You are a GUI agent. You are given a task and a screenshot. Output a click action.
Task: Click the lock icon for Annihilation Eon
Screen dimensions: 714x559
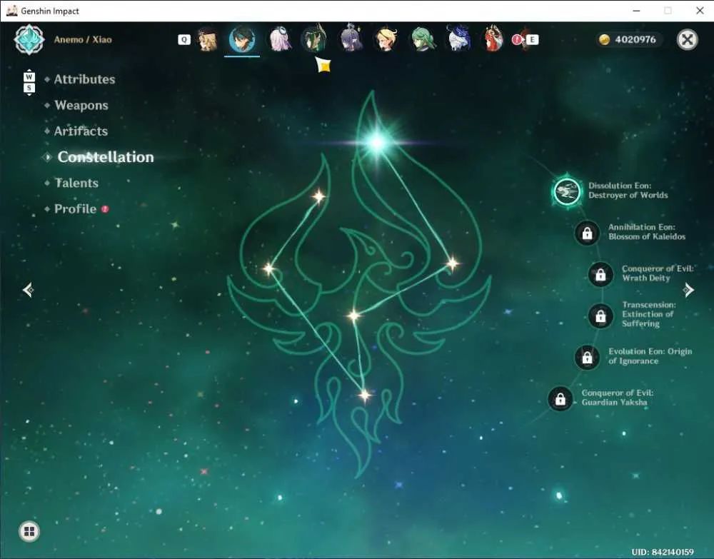point(588,233)
